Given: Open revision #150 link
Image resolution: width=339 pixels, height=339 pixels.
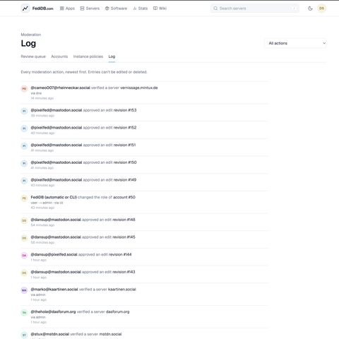Looking at the screenshot, I should [125, 162].
